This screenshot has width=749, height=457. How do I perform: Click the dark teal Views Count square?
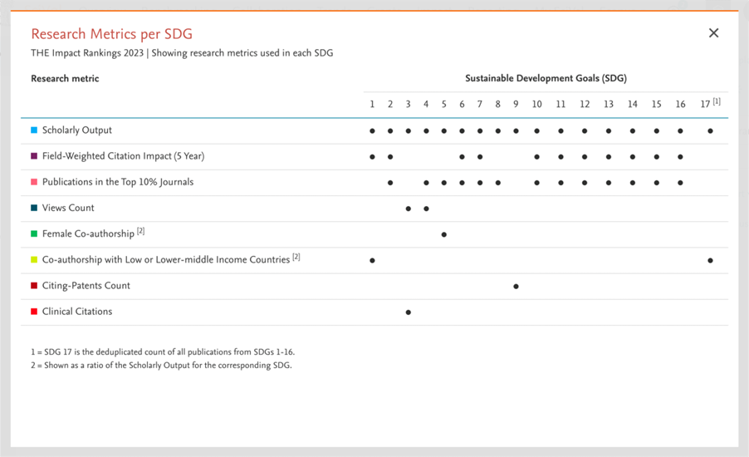(x=34, y=208)
